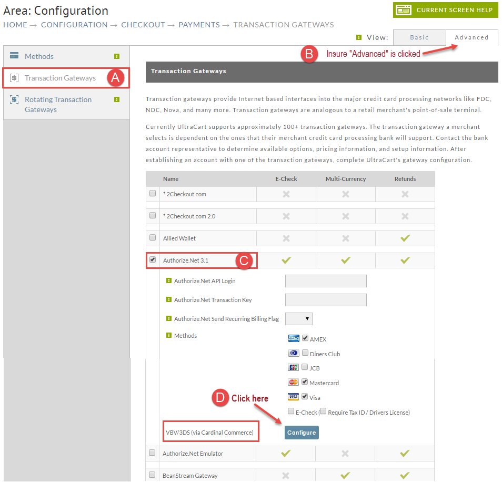Viewport: 502px width, 482px height.
Task: Uncheck the Authorize.Net 3.1 gateway checkbox
Action: coord(153,259)
